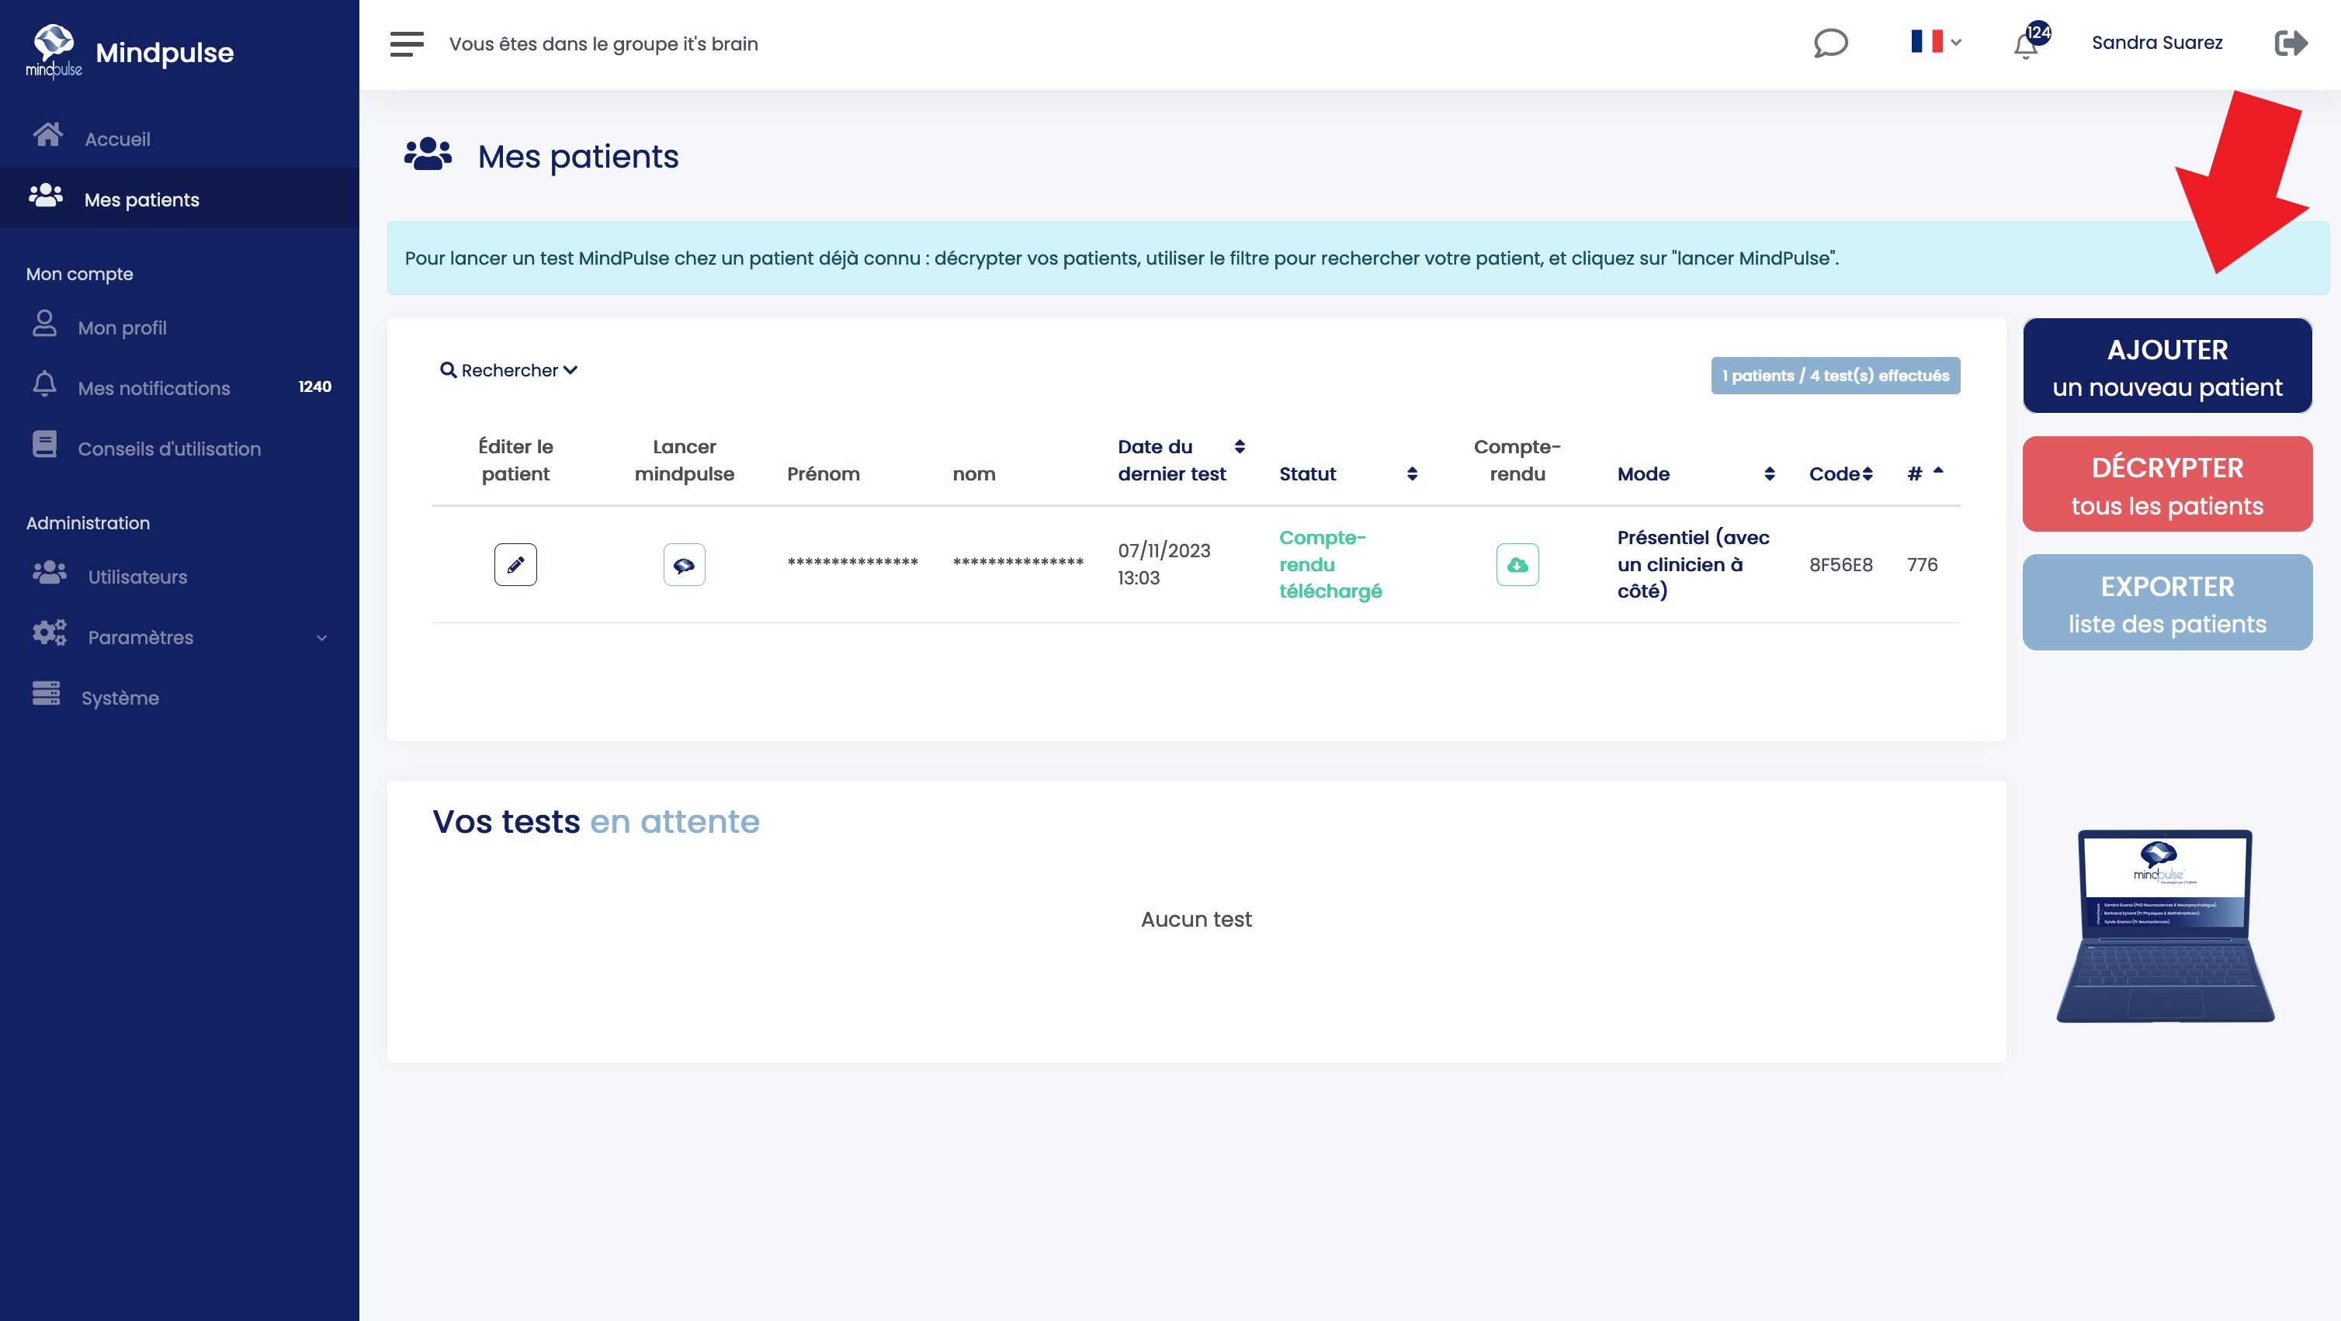Click EXPORTER liste des patients button
Image resolution: width=2341 pixels, height=1321 pixels.
click(2166, 602)
